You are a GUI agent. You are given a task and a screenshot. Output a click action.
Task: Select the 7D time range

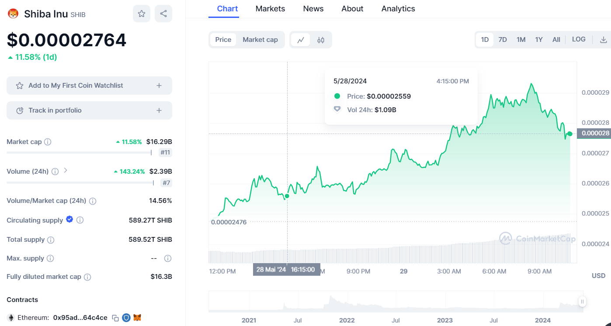pyautogui.click(x=503, y=40)
